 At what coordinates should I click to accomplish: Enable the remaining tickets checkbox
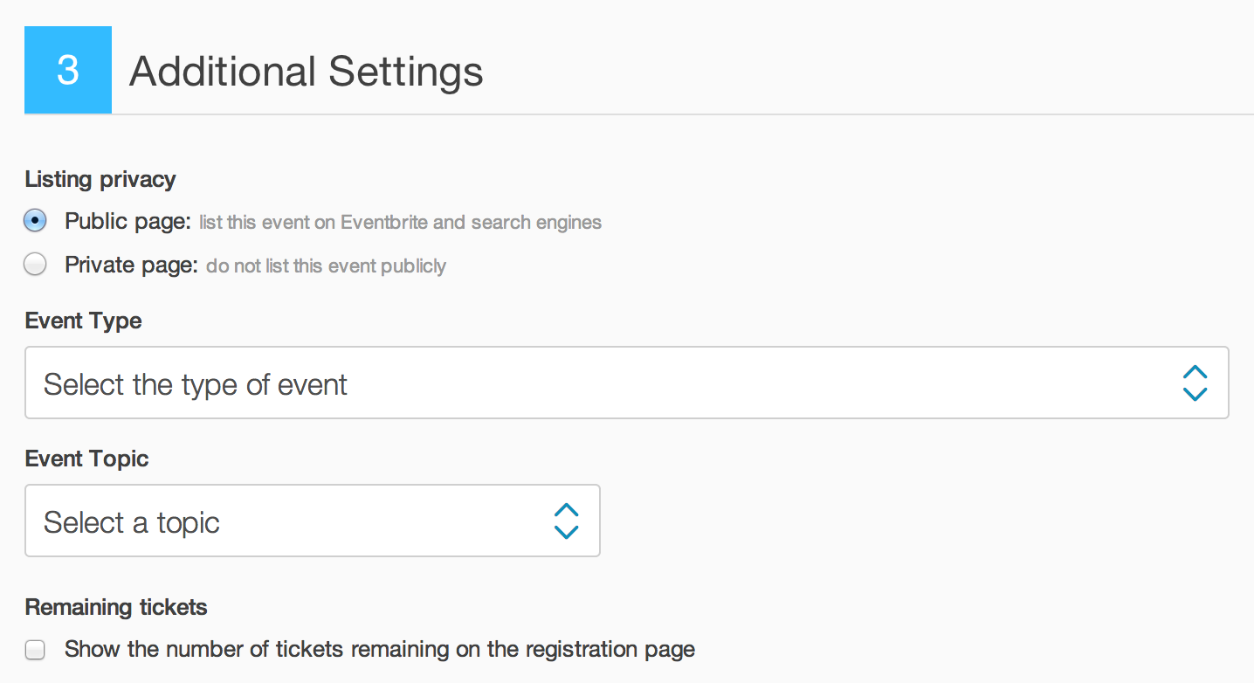point(35,650)
